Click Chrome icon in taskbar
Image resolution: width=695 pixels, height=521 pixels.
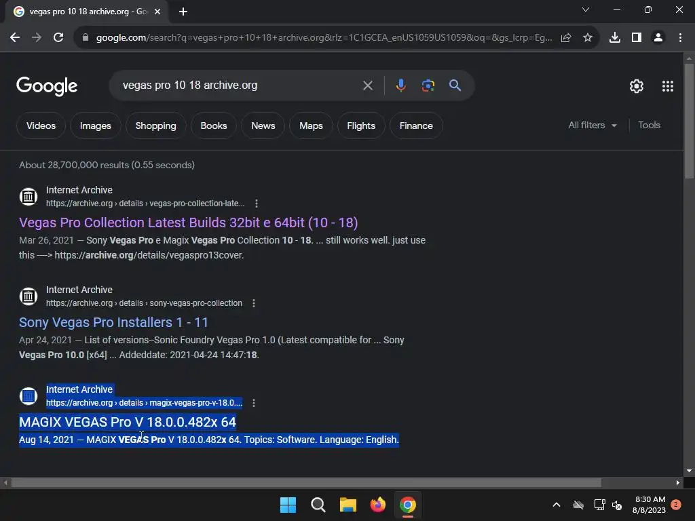pyautogui.click(x=408, y=505)
